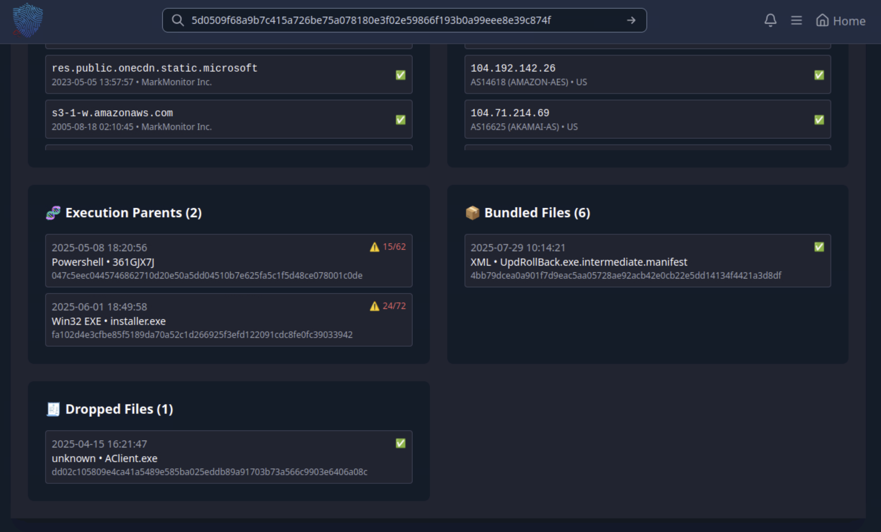The height and width of the screenshot is (532, 881).
Task: Open IP 104.71.214.69 entry
Action: 647,119
